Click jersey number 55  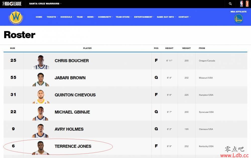click(x=13, y=78)
